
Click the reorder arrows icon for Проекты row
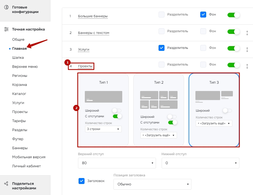(x=247, y=66)
